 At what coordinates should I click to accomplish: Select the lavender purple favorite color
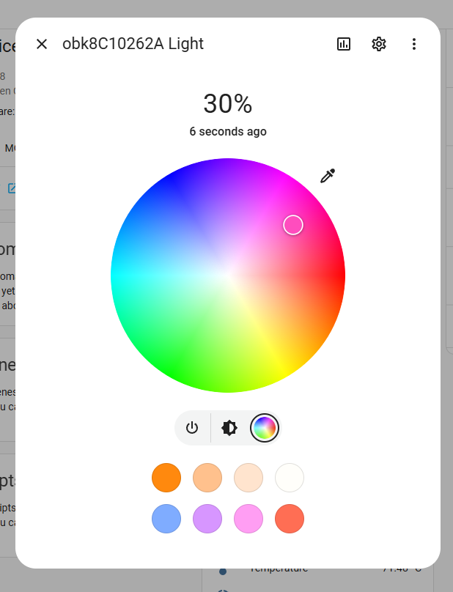(x=207, y=519)
